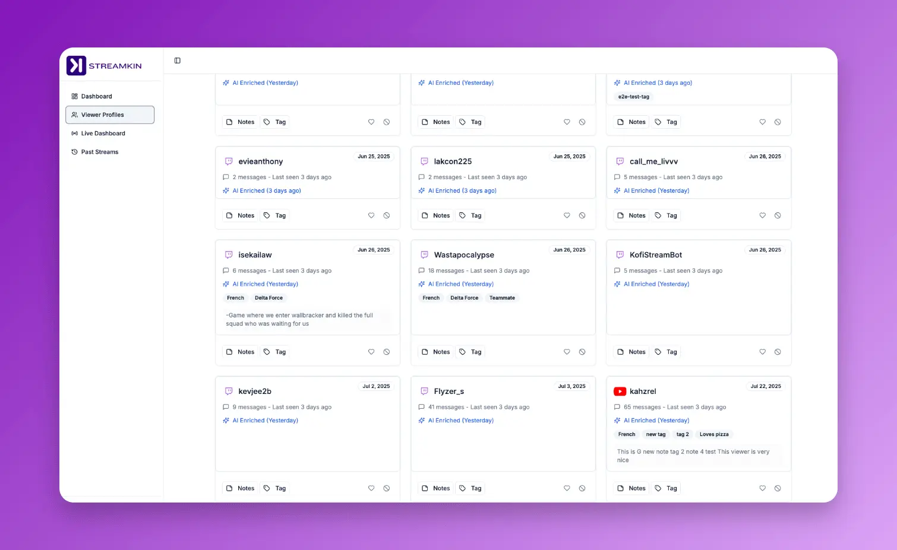Toggle the sidebar panel icon

(x=178, y=61)
